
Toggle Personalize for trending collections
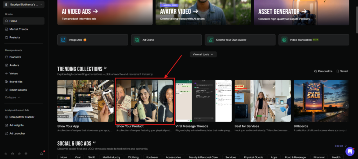pos(323,71)
